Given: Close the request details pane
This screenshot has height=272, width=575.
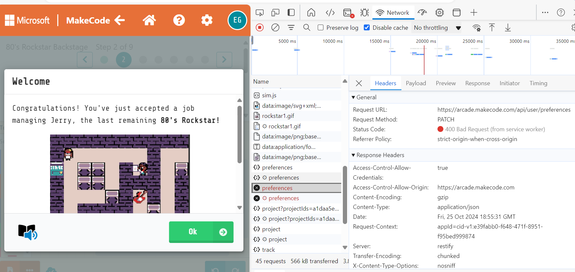Looking at the screenshot, I should pyautogui.click(x=359, y=83).
